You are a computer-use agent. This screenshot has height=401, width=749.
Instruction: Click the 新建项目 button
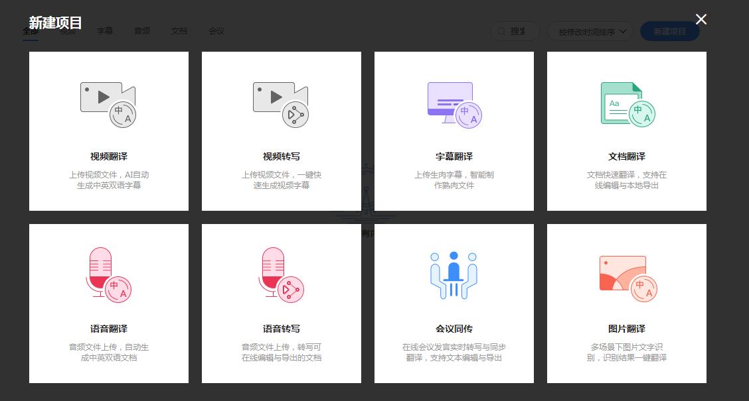tap(669, 31)
